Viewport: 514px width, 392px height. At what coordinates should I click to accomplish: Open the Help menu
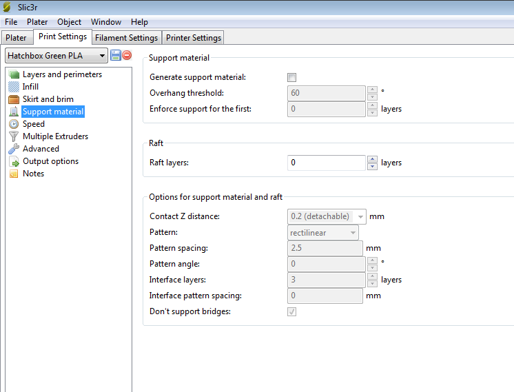coord(139,22)
